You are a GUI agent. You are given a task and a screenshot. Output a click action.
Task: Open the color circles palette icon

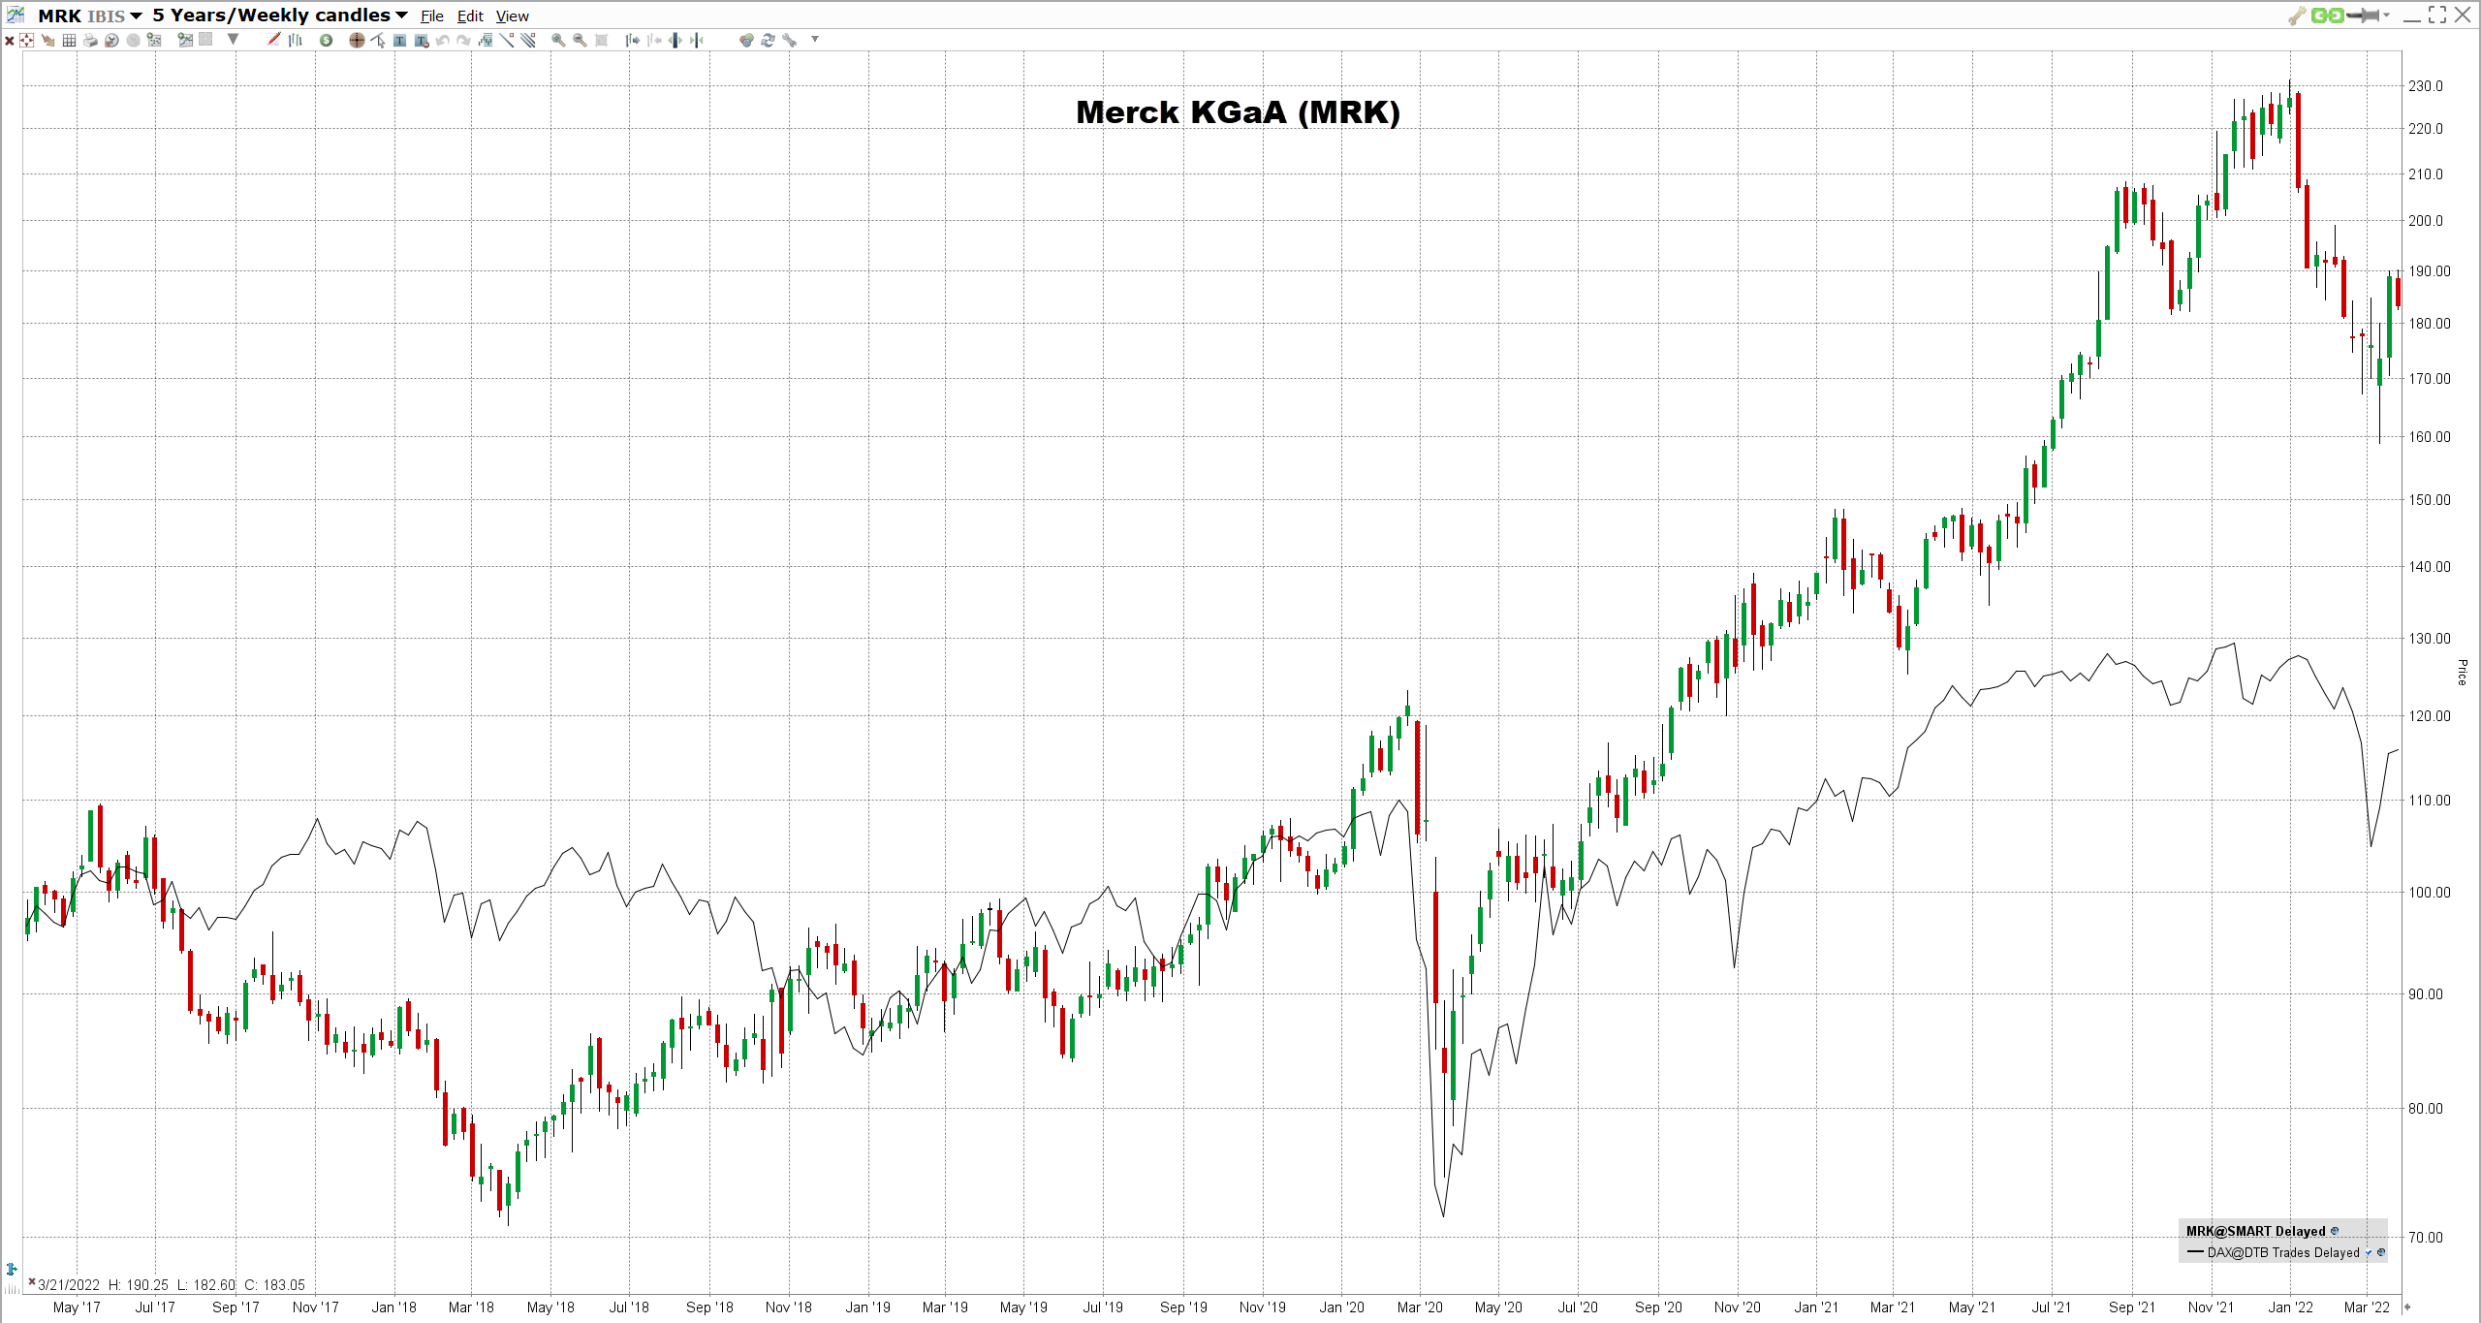click(x=746, y=41)
